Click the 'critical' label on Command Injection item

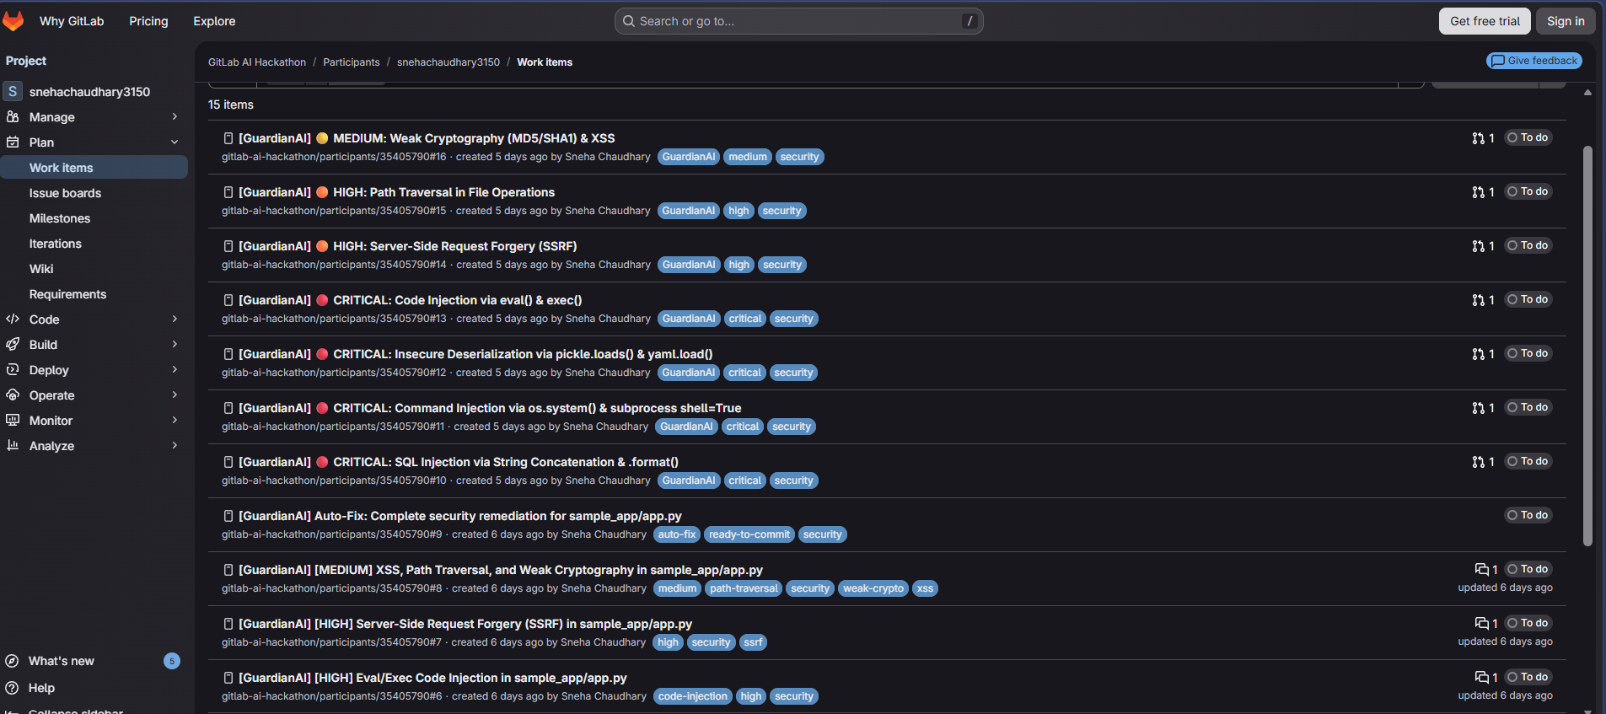[x=743, y=427]
